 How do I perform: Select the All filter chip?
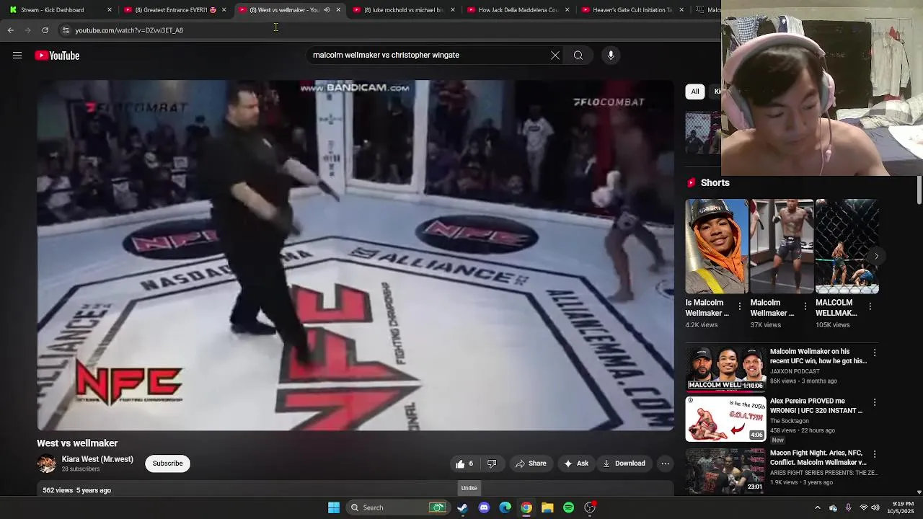pyautogui.click(x=695, y=92)
